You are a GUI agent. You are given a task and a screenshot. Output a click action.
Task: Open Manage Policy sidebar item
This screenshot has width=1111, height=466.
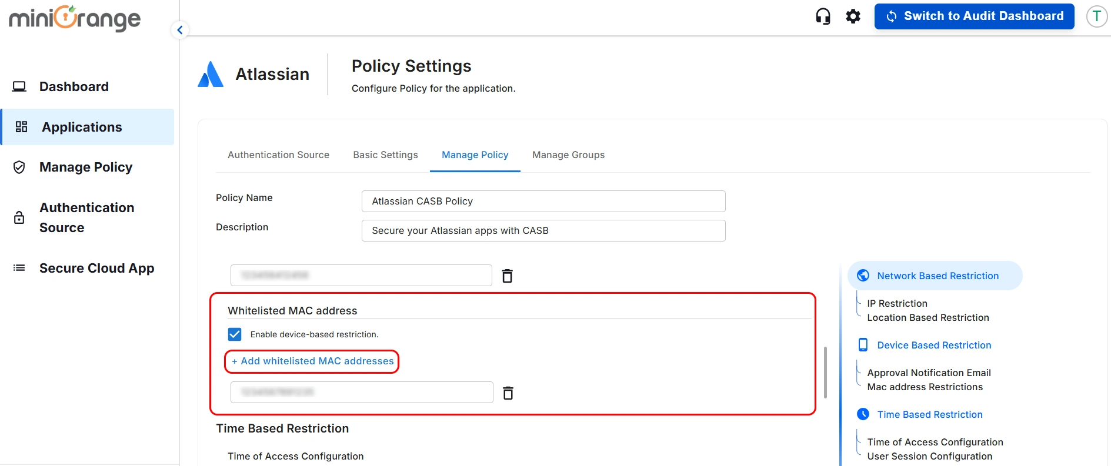point(87,167)
